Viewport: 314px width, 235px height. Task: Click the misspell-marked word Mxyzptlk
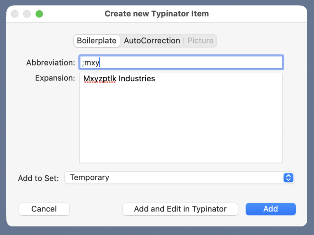99,79
